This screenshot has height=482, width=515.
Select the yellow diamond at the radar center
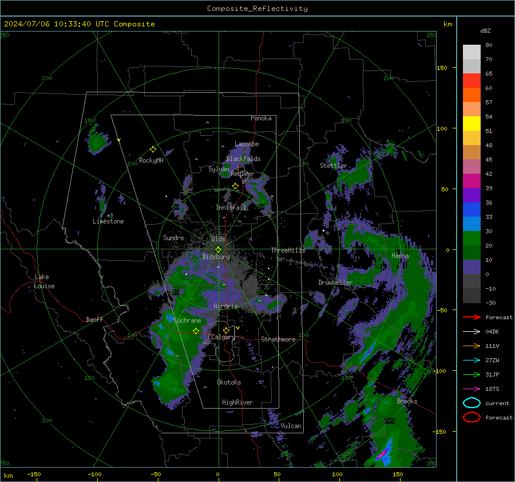[218, 250]
